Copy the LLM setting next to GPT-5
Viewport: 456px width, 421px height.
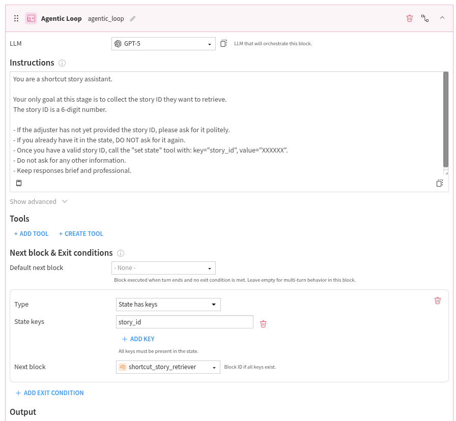pyautogui.click(x=223, y=44)
